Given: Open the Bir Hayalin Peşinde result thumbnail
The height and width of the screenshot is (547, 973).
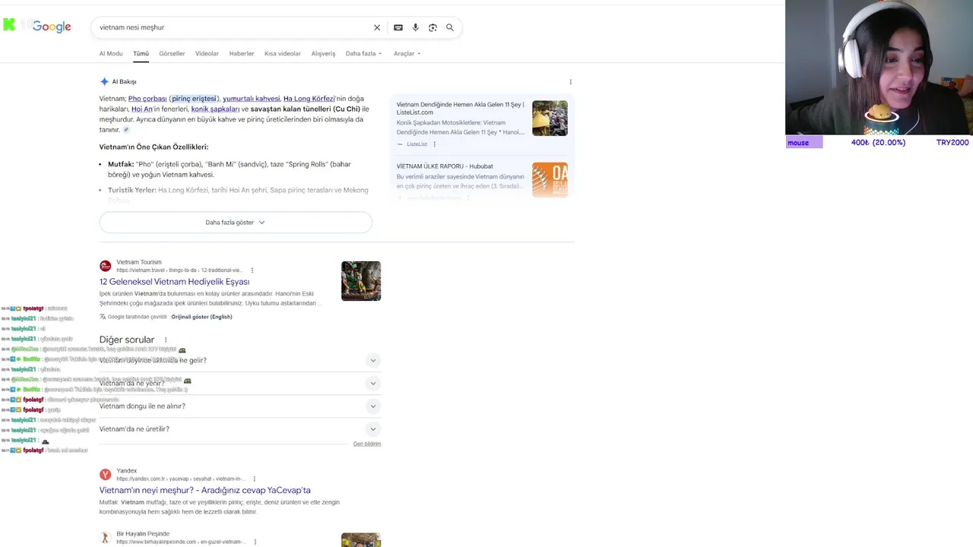Looking at the screenshot, I should (x=361, y=540).
